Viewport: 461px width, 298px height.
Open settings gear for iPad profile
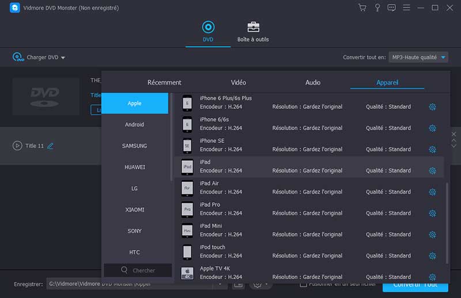432,171
